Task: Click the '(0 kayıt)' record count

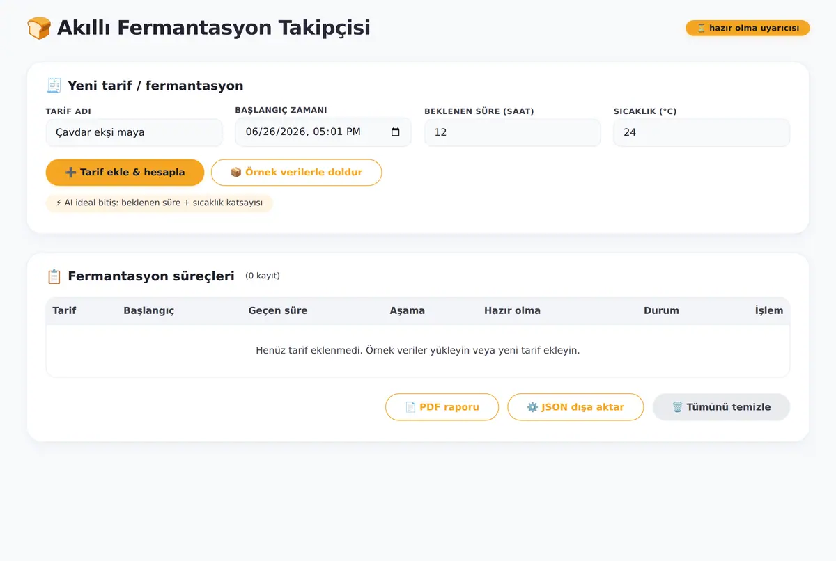Action: (263, 276)
